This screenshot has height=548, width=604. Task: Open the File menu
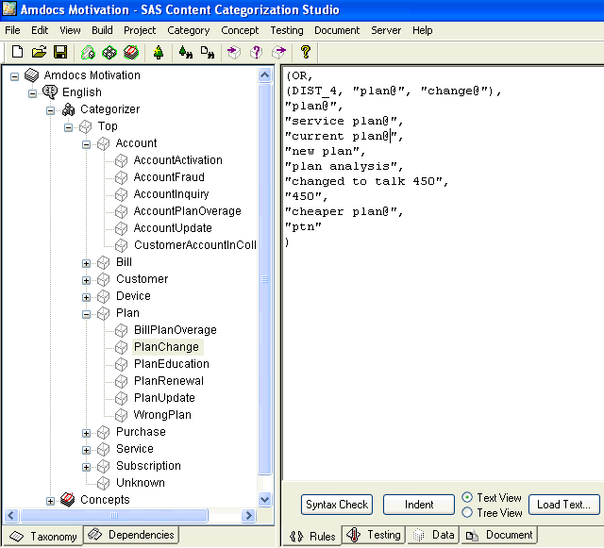pyautogui.click(x=12, y=30)
